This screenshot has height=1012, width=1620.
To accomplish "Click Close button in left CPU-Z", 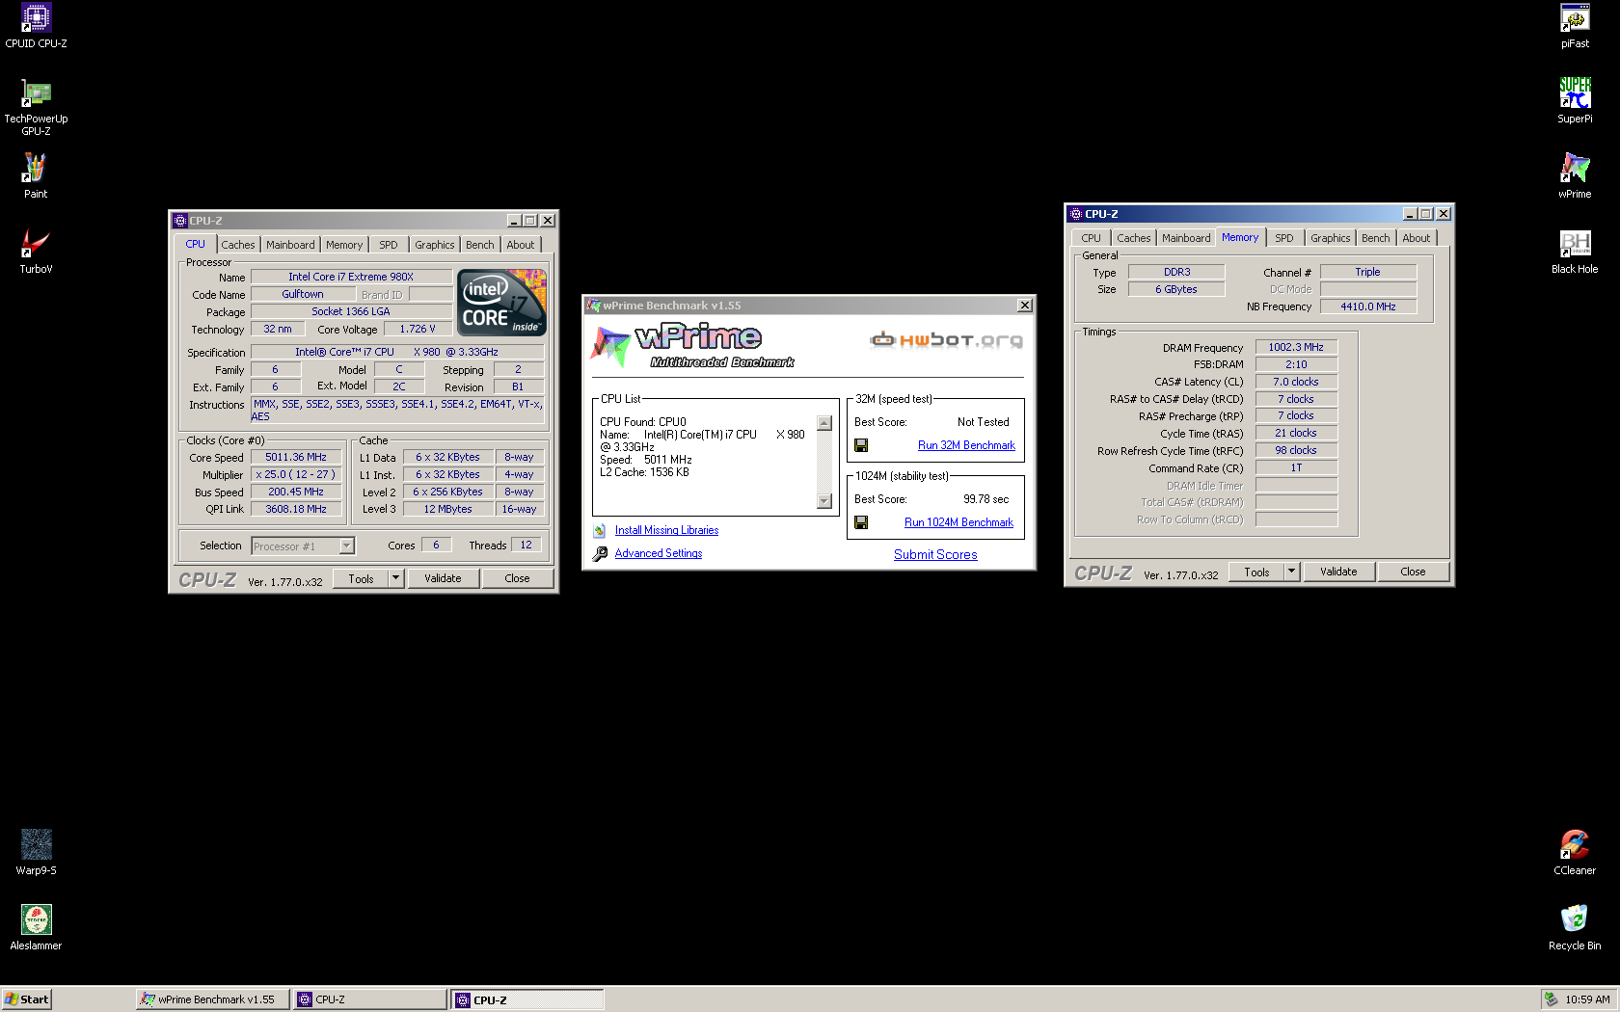I will [x=517, y=578].
